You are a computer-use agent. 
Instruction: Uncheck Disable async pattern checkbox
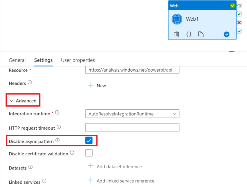(x=89, y=140)
